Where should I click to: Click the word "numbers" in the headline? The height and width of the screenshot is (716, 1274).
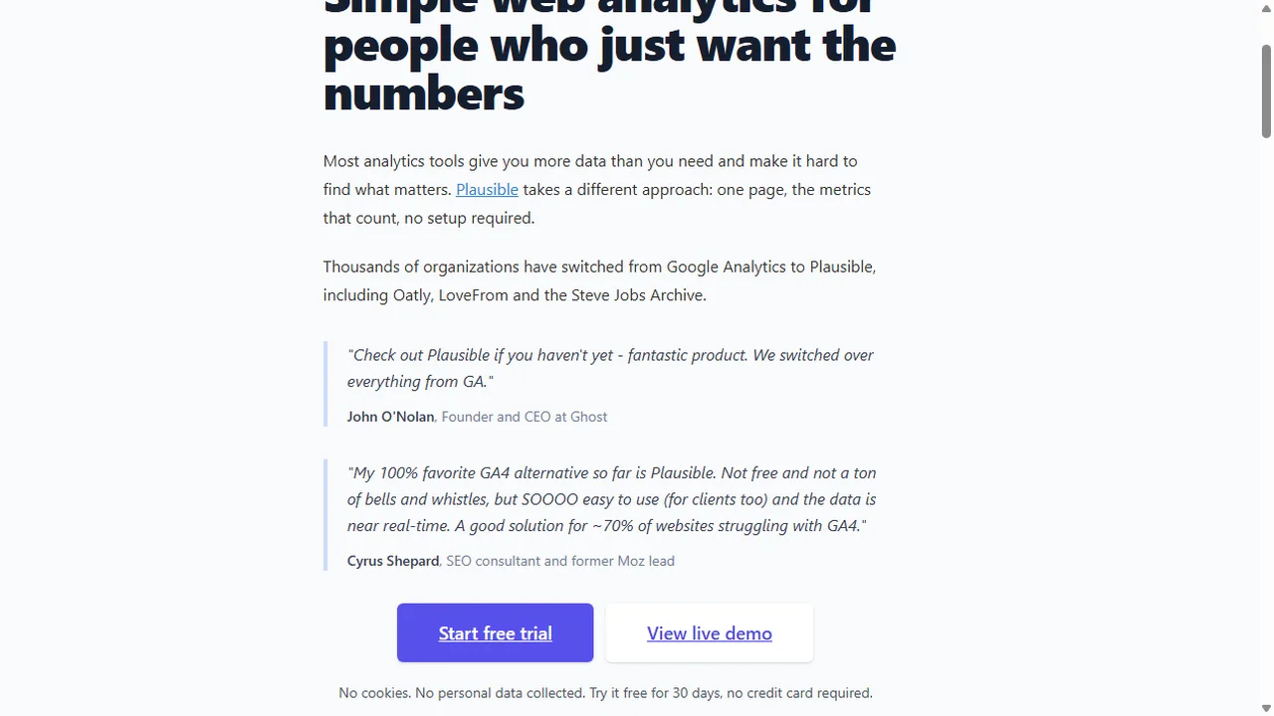(424, 94)
